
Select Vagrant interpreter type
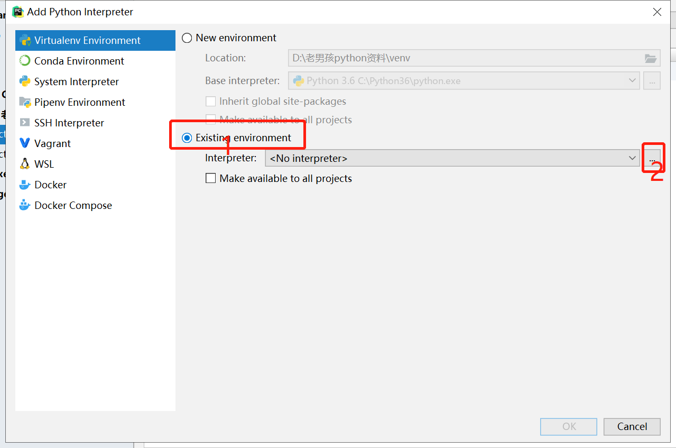tap(95, 143)
